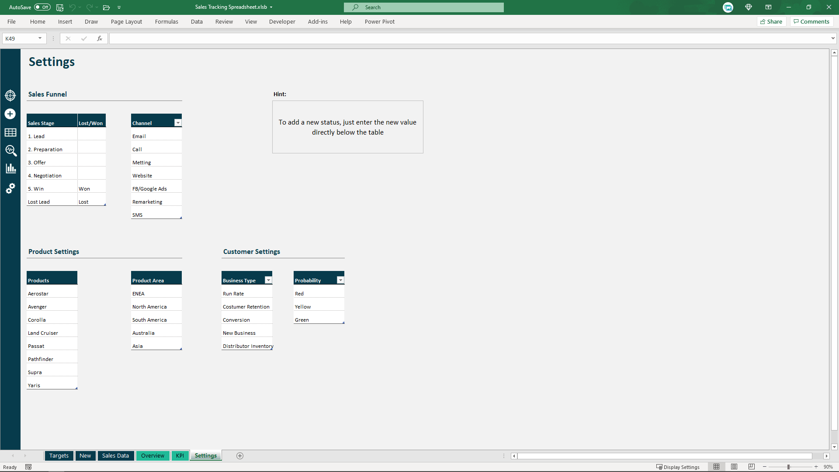Open the Developer tab
839x472 pixels.
tap(282, 21)
